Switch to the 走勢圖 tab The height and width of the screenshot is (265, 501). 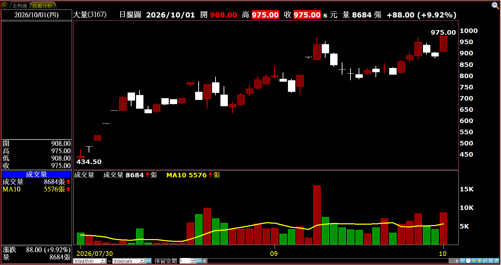pos(19,6)
